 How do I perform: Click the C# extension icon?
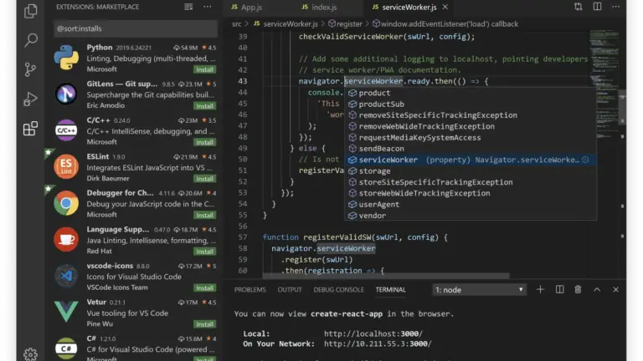(x=66, y=348)
